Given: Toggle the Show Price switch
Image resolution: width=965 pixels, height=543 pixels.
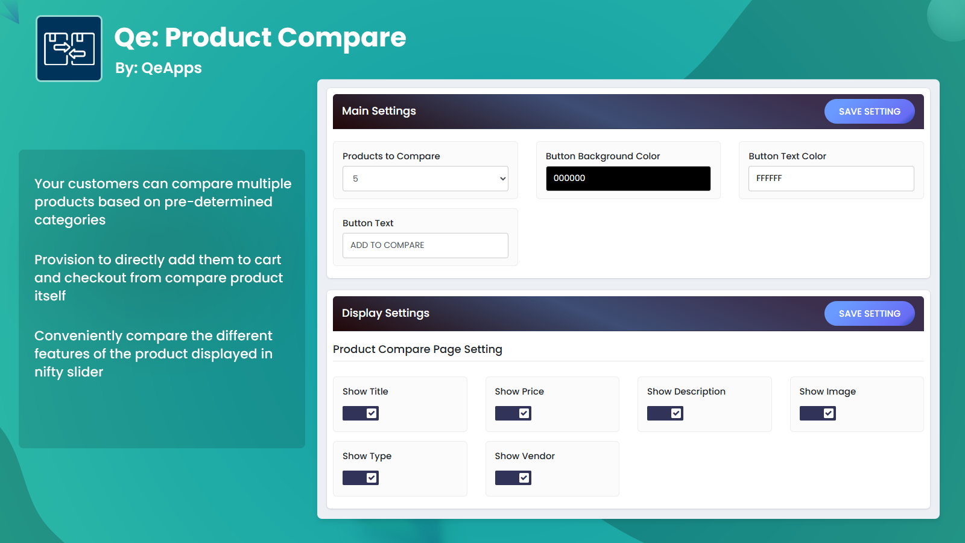Looking at the screenshot, I should 513,413.
